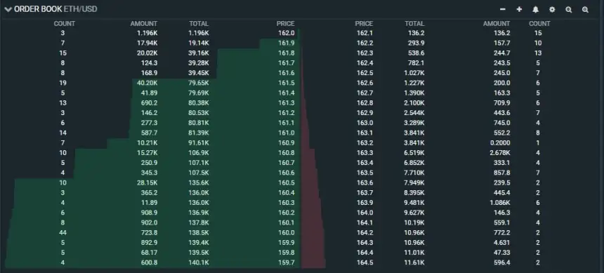This screenshot has height=273, width=604.
Task: Click bid price 161.0
Action: coord(287,133)
